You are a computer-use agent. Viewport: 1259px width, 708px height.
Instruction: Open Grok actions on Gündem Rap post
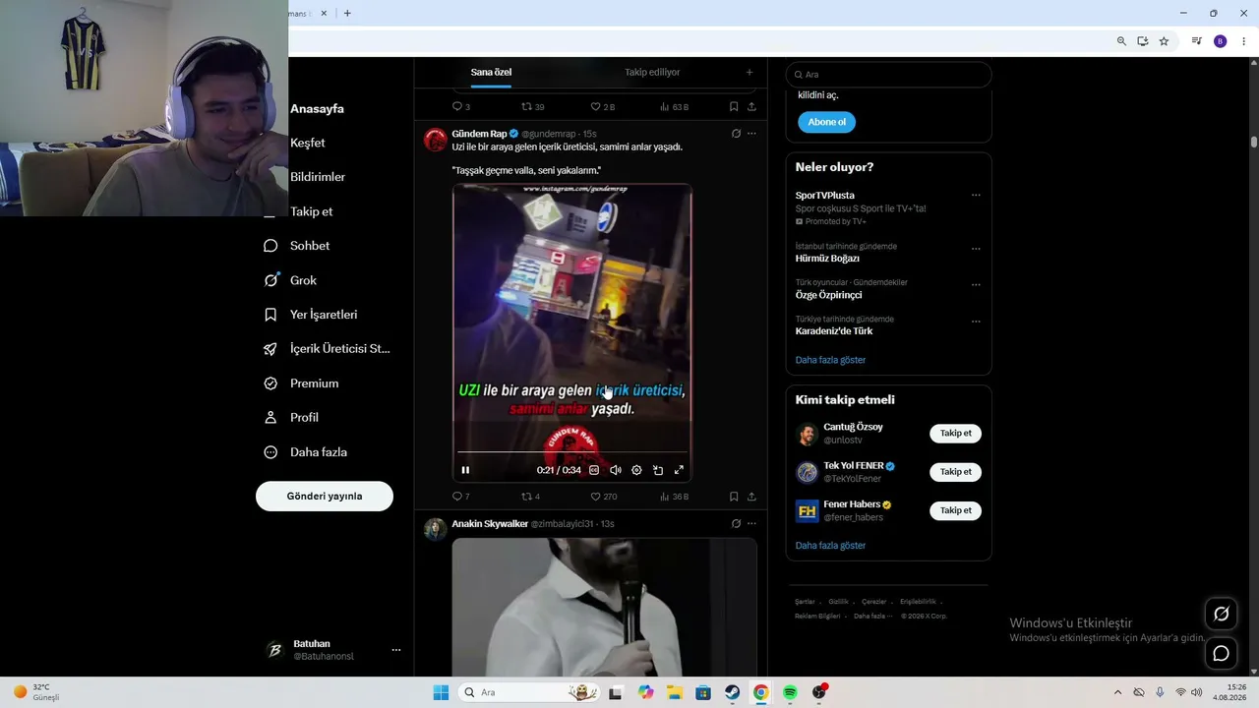point(736,134)
